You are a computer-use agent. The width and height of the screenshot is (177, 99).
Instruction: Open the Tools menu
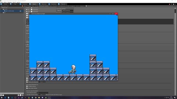tap(14, 2)
